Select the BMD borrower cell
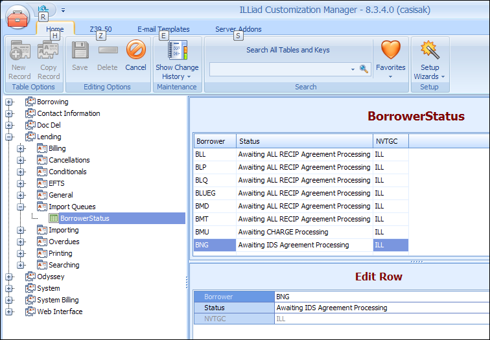This screenshot has height=340, width=490. click(215, 206)
